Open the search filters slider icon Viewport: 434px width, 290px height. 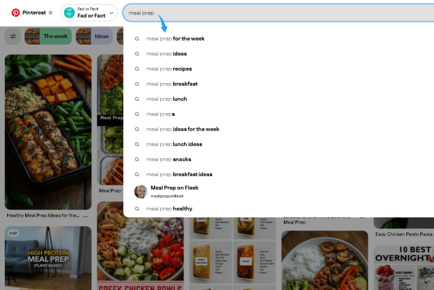tap(13, 36)
